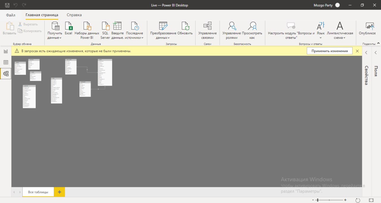
Task: Click the minus zoom out button
Action: click(x=313, y=200)
